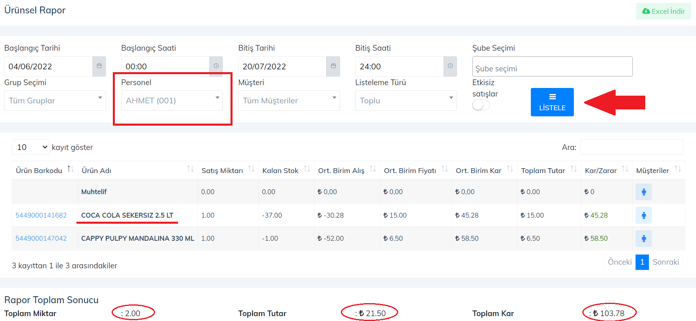View customers for COCA COLA SEKERSIZ row
This screenshot has height=321, width=696.
[644, 215]
